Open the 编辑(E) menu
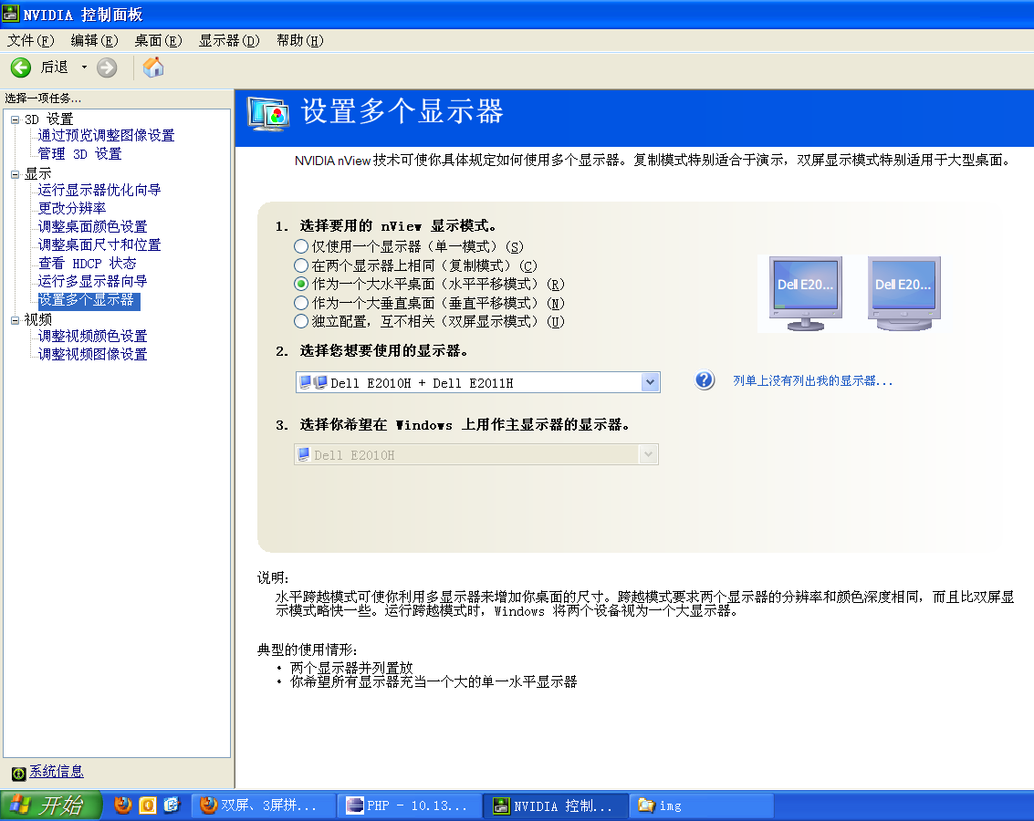 coord(94,41)
